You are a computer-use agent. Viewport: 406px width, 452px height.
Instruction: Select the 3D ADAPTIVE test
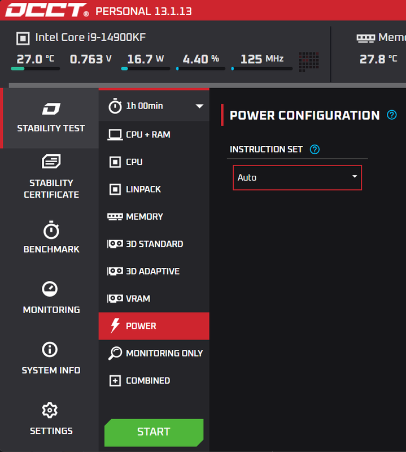[x=154, y=271]
